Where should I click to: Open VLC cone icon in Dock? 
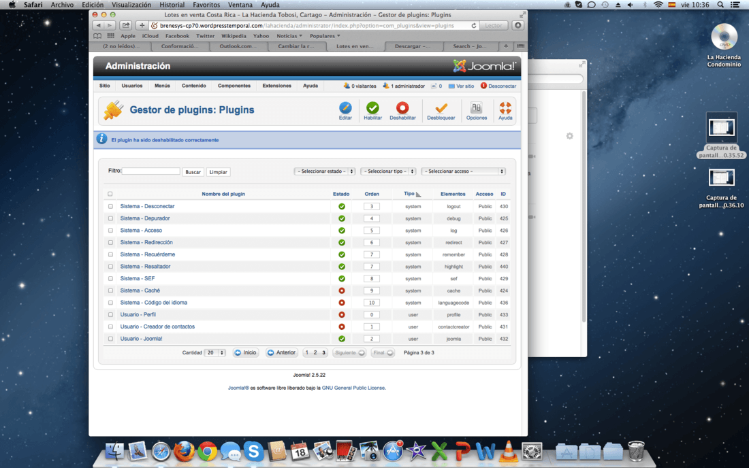coord(509,451)
